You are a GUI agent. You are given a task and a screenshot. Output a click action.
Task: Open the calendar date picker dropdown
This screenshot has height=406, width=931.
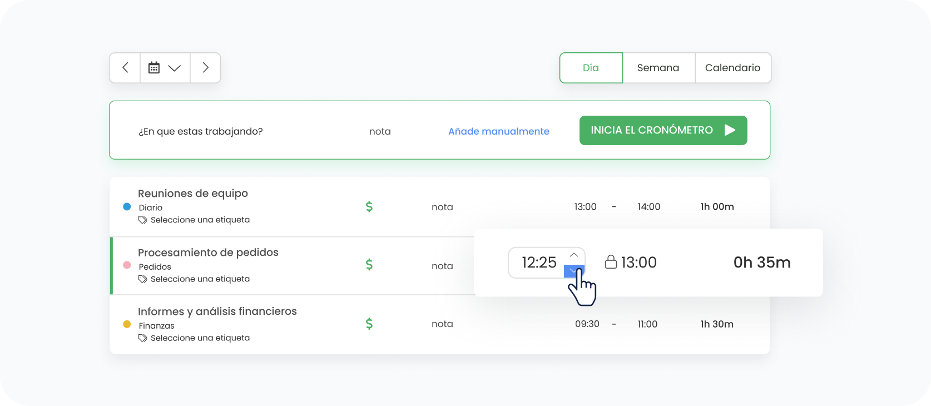click(165, 68)
